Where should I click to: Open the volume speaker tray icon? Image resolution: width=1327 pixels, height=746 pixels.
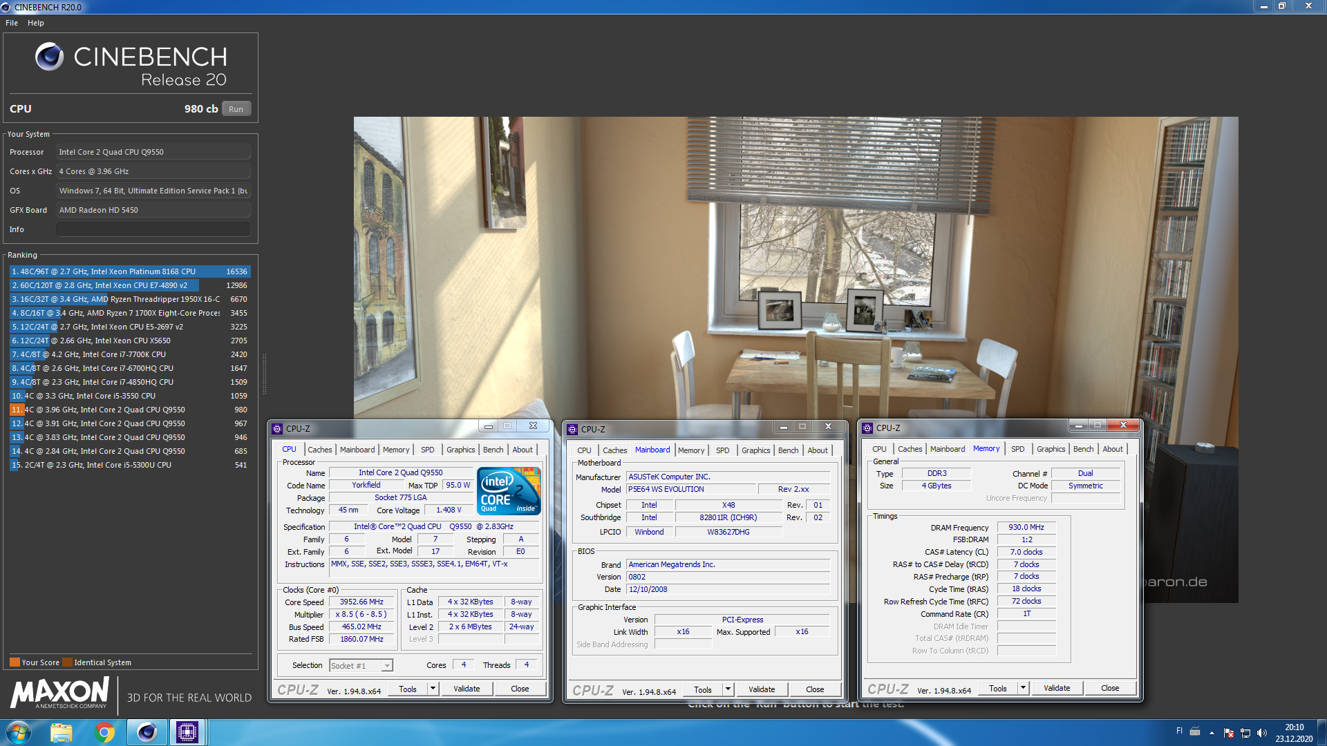[1262, 733]
